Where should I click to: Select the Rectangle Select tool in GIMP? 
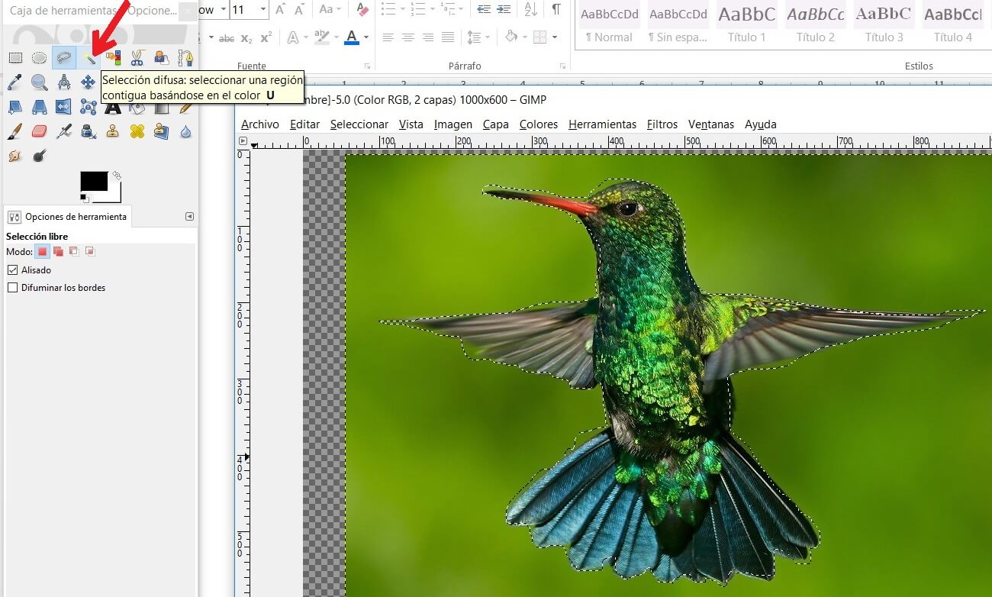pyautogui.click(x=14, y=58)
